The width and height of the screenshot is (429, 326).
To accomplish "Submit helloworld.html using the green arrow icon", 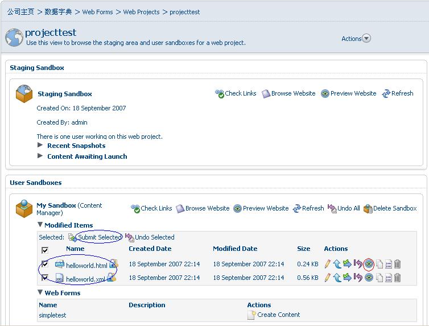I will click(347, 263).
